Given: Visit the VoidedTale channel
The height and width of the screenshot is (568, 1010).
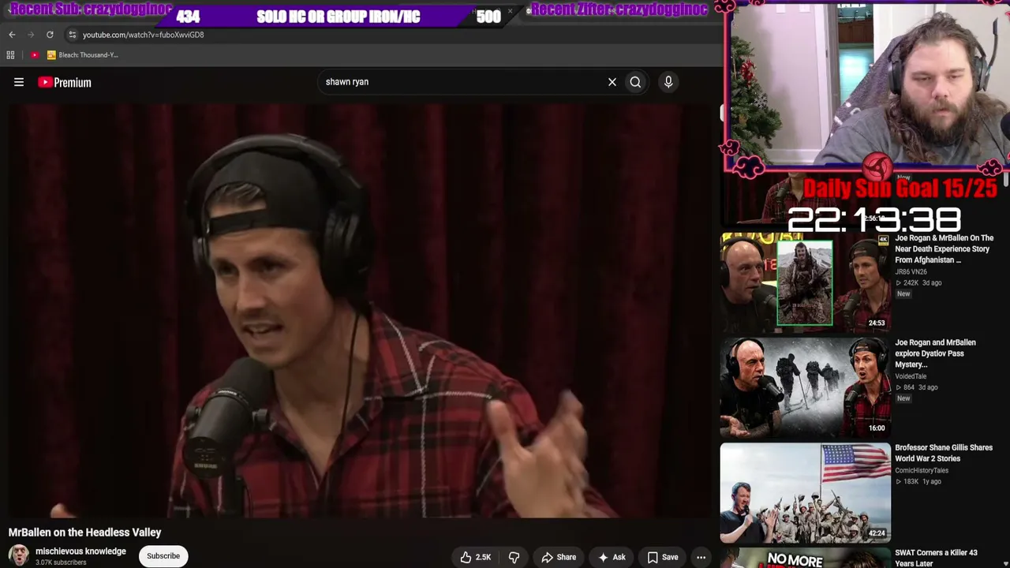Looking at the screenshot, I should pyautogui.click(x=911, y=376).
